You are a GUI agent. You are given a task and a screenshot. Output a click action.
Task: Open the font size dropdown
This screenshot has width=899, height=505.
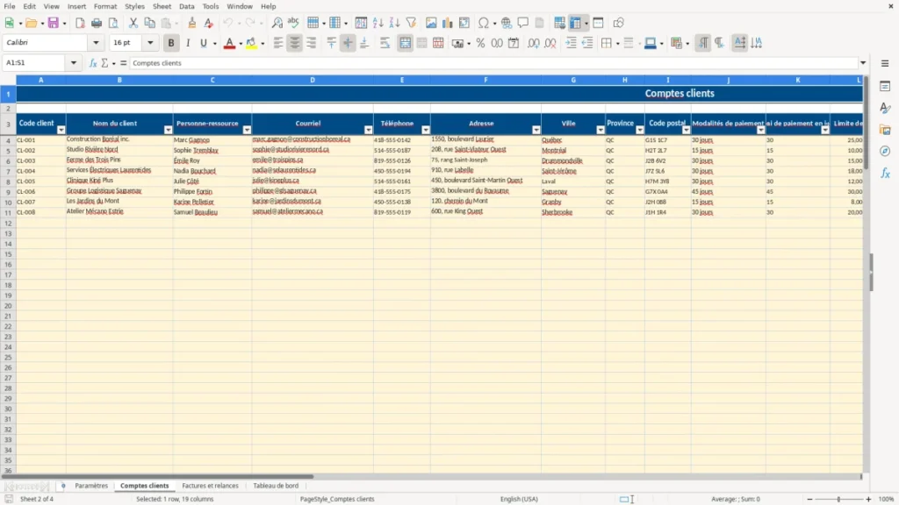click(150, 42)
